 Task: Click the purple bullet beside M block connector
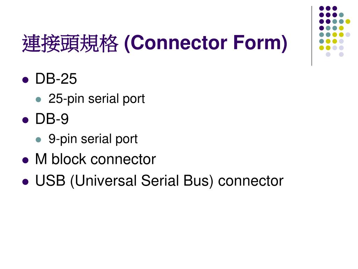pyautogui.click(x=25, y=160)
